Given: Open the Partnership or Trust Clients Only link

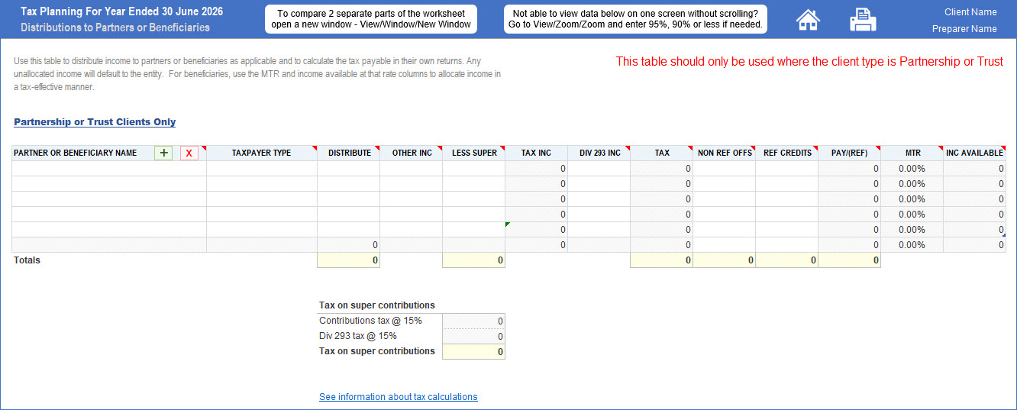Looking at the screenshot, I should tap(95, 122).
